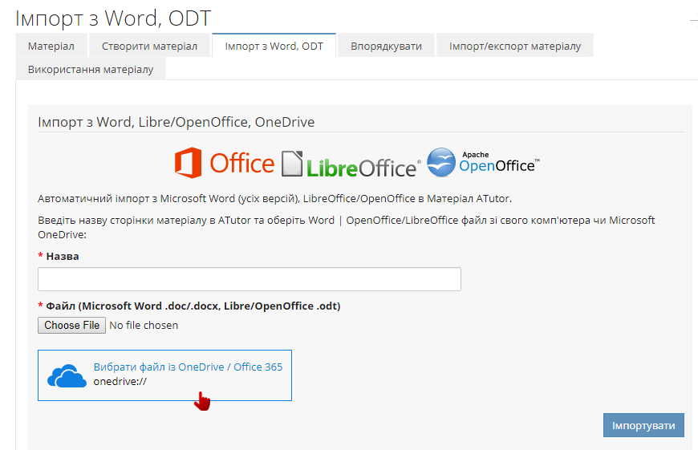Click the 'onedrive://' path text

pos(120,382)
